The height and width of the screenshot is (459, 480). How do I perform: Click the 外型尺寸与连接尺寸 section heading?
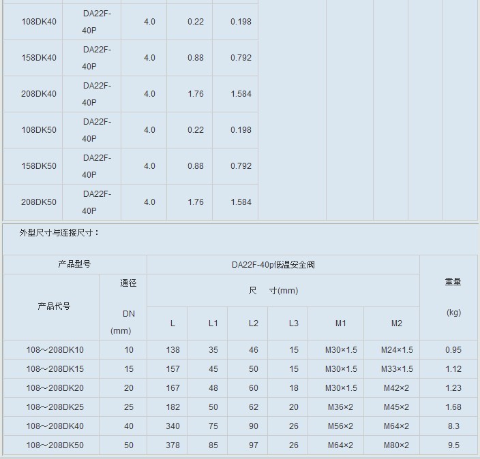coord(59,233)
